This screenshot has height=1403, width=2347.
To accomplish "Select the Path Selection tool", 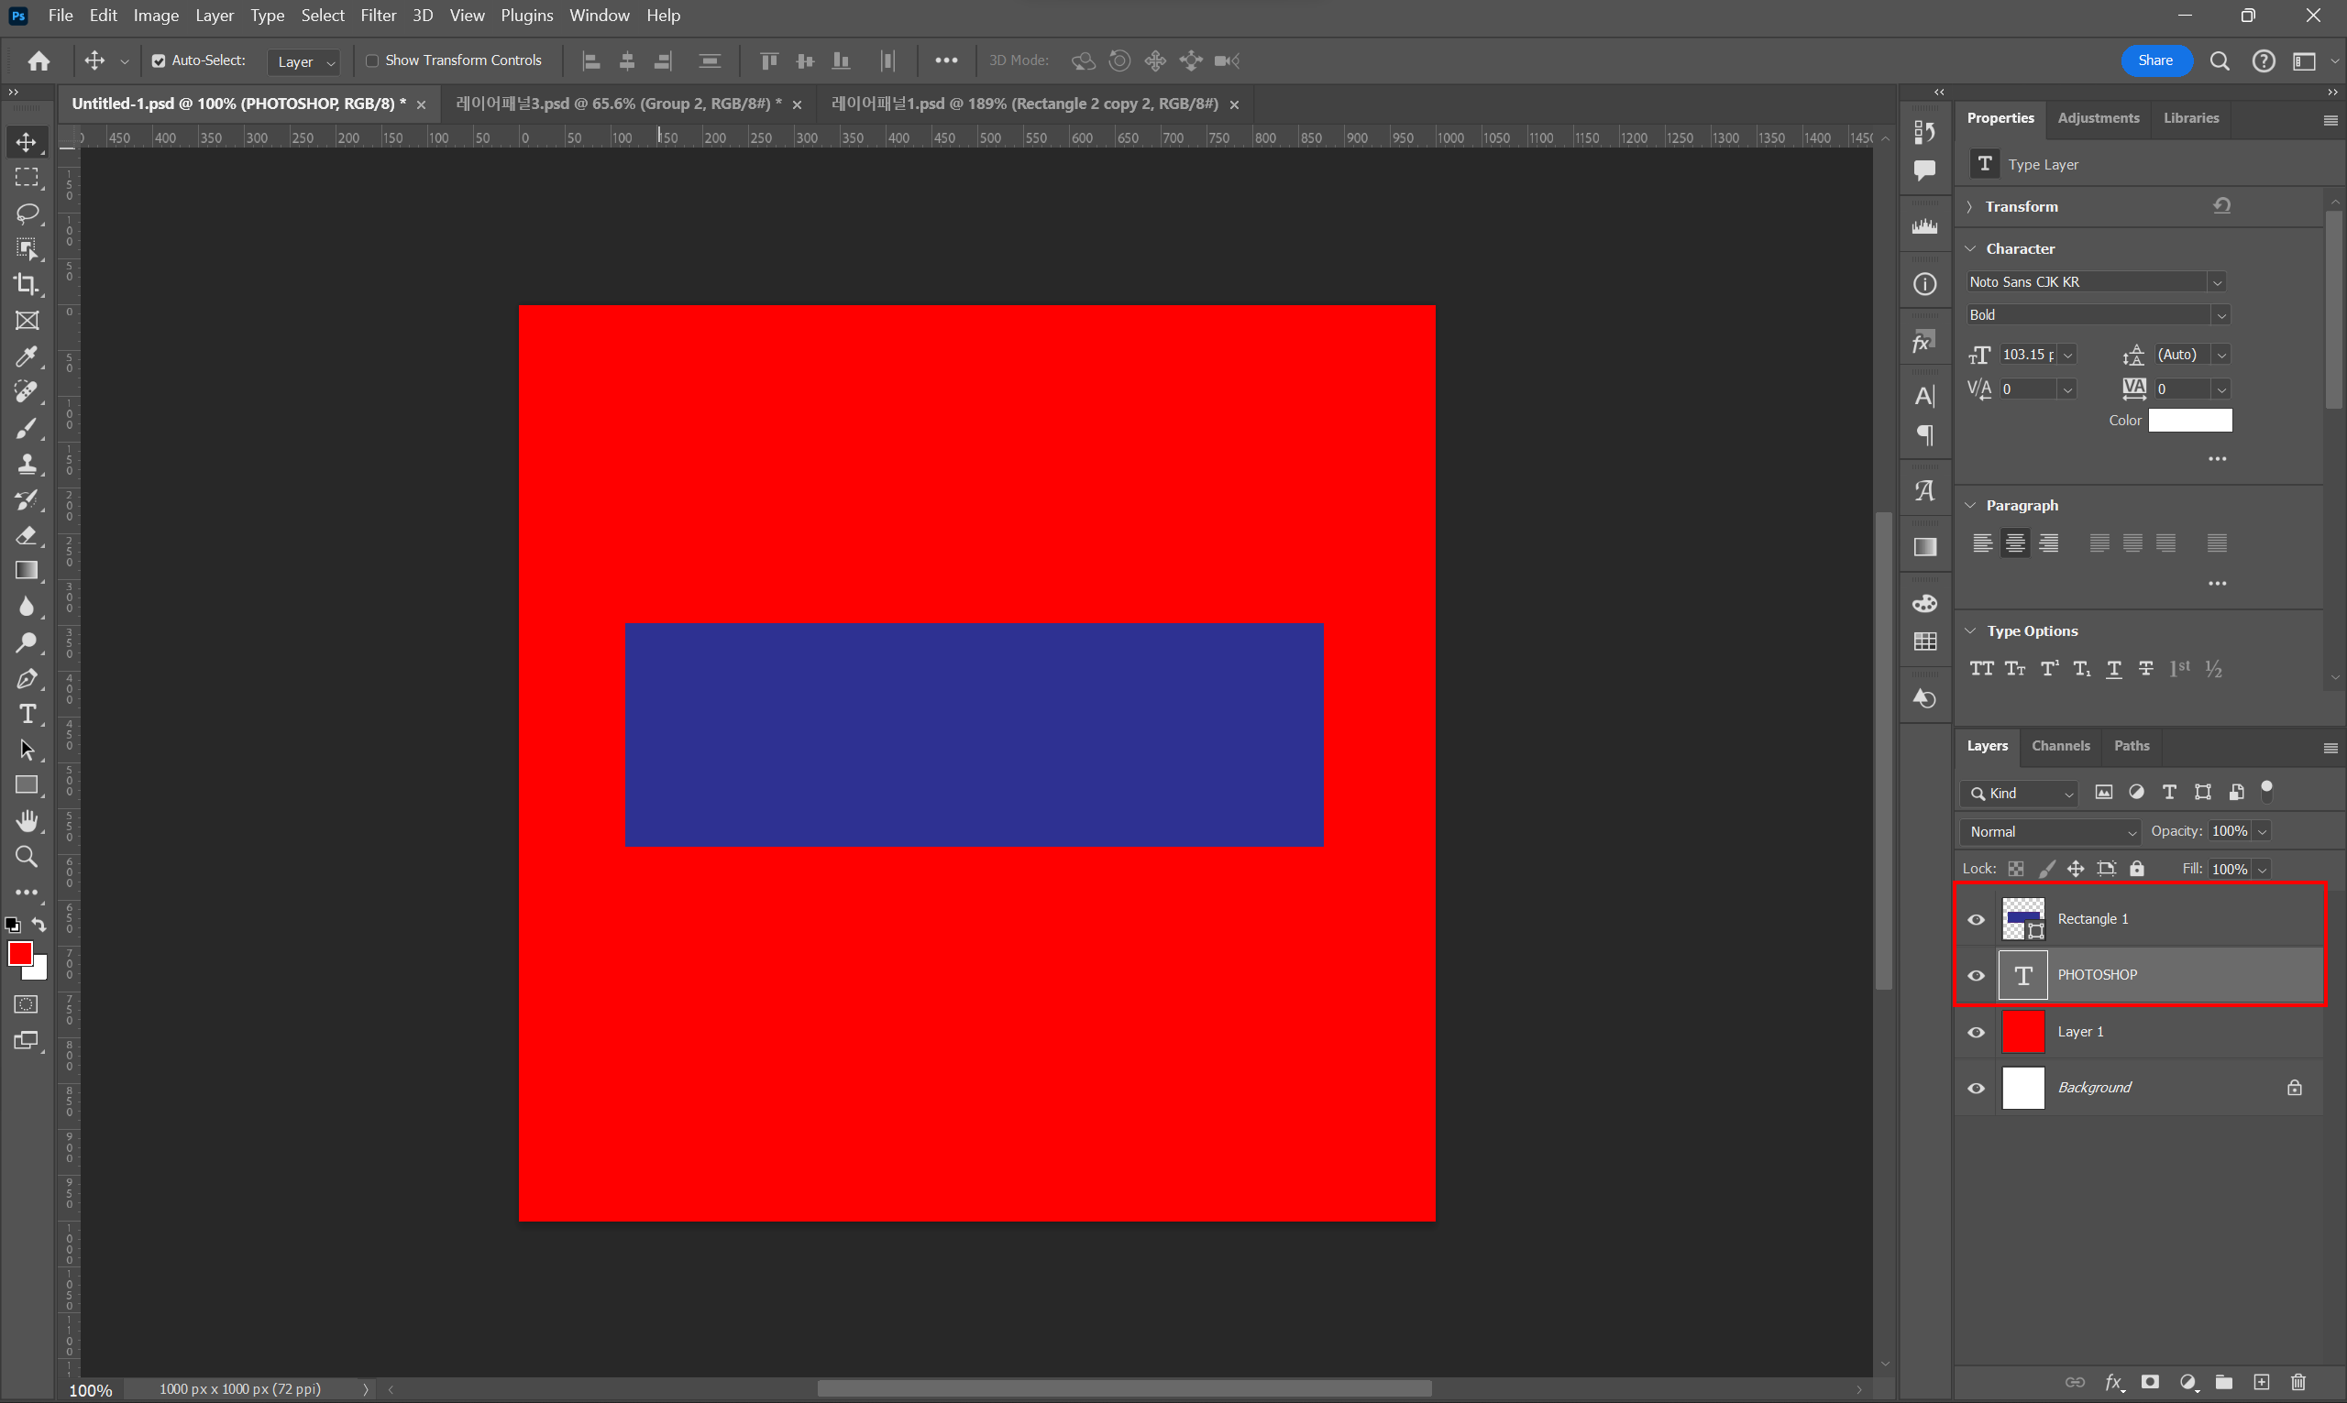I will pos(27,750).
